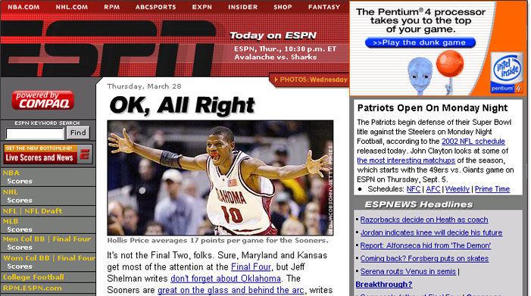Viewport: 531px width, 296px height.
Task: Click the Intel Inside Pentium 4 logo
Action: (507, 73)
